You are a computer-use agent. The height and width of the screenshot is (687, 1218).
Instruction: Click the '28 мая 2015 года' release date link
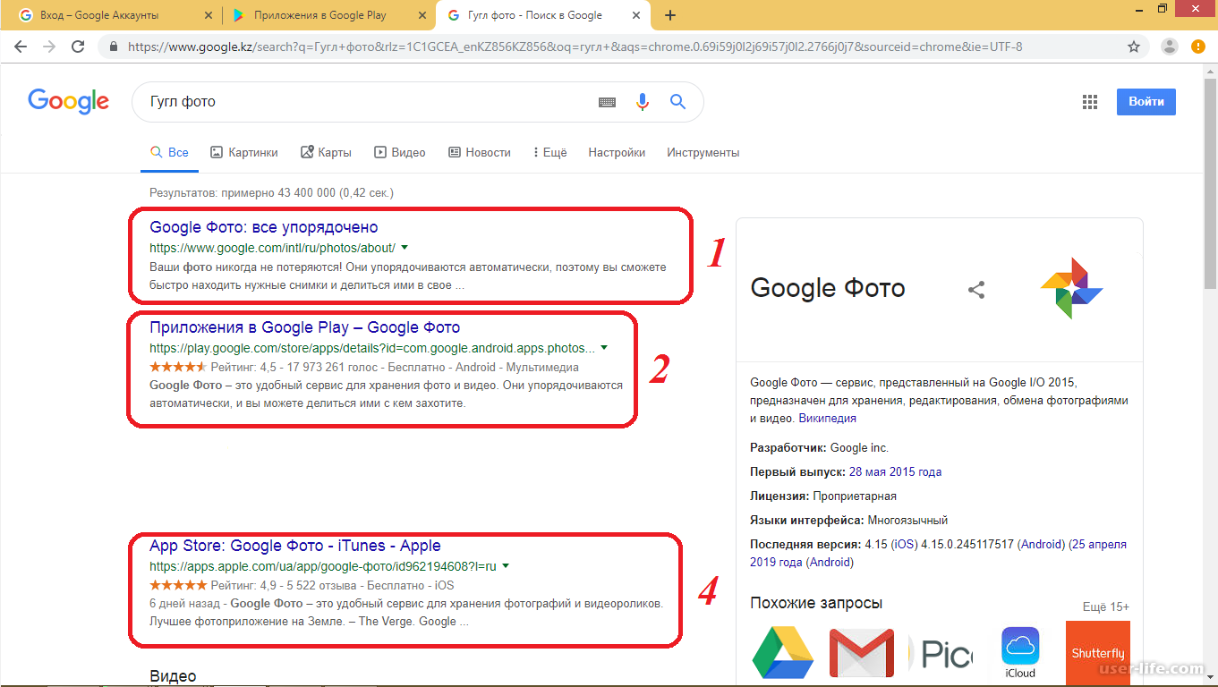(x=895, y=471)
